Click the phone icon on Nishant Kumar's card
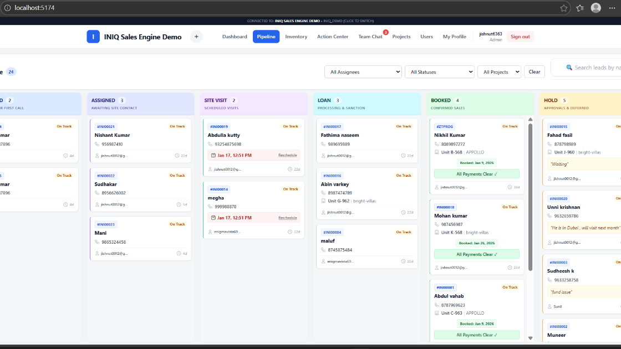Viewport: 621px width, 349px height. coord(96,144)
